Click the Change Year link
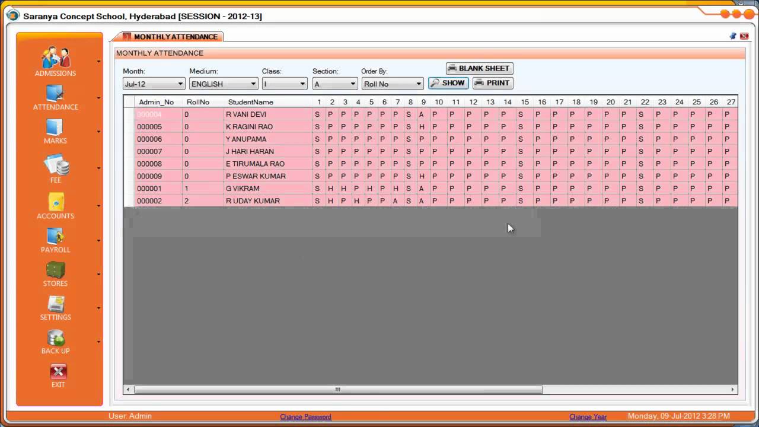Viewport: 759px width, 427px height. coord(588,417)
